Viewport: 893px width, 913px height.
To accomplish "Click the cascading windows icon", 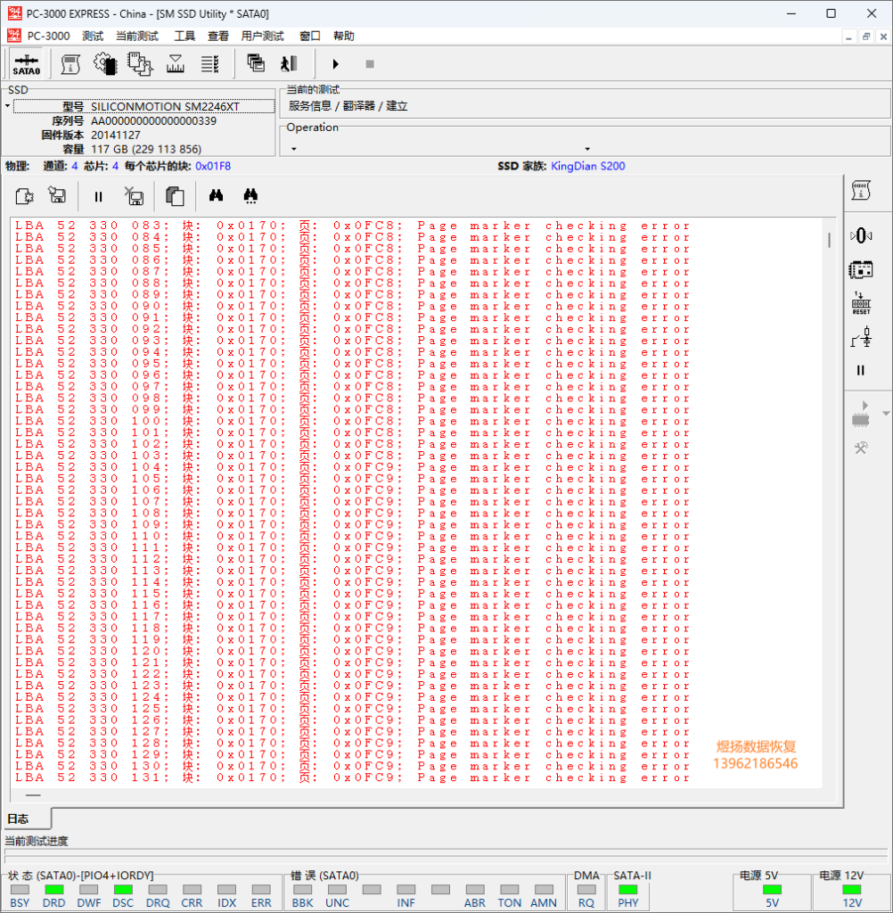I will [x=256, y=63].
